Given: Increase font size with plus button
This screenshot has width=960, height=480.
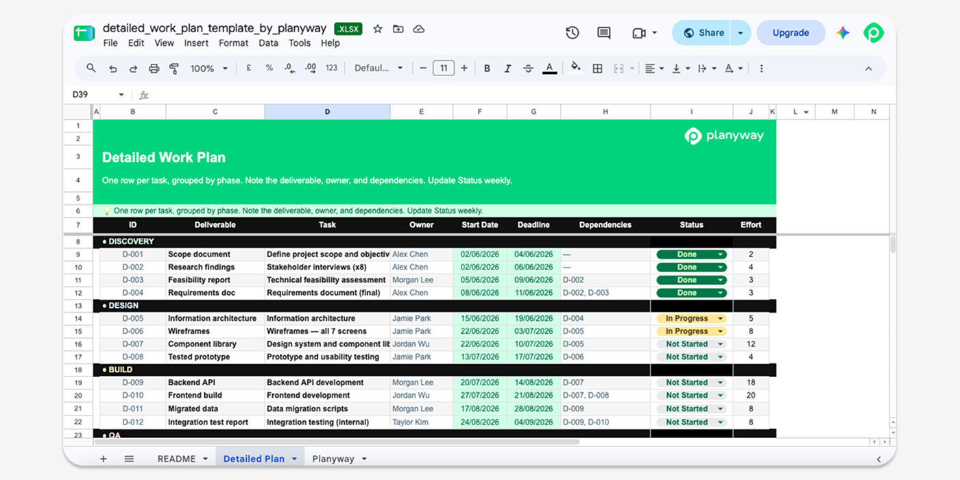Looking at the screenshot, I should coord(464,68).
